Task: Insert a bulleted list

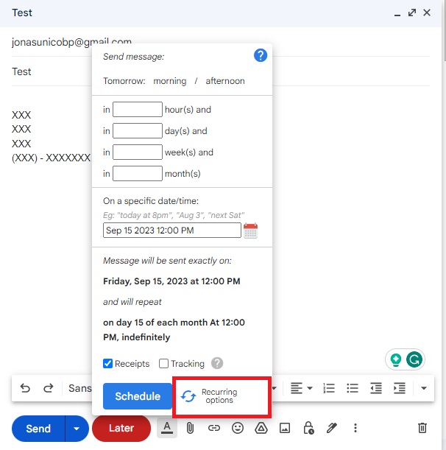Action: coord(353,388)
